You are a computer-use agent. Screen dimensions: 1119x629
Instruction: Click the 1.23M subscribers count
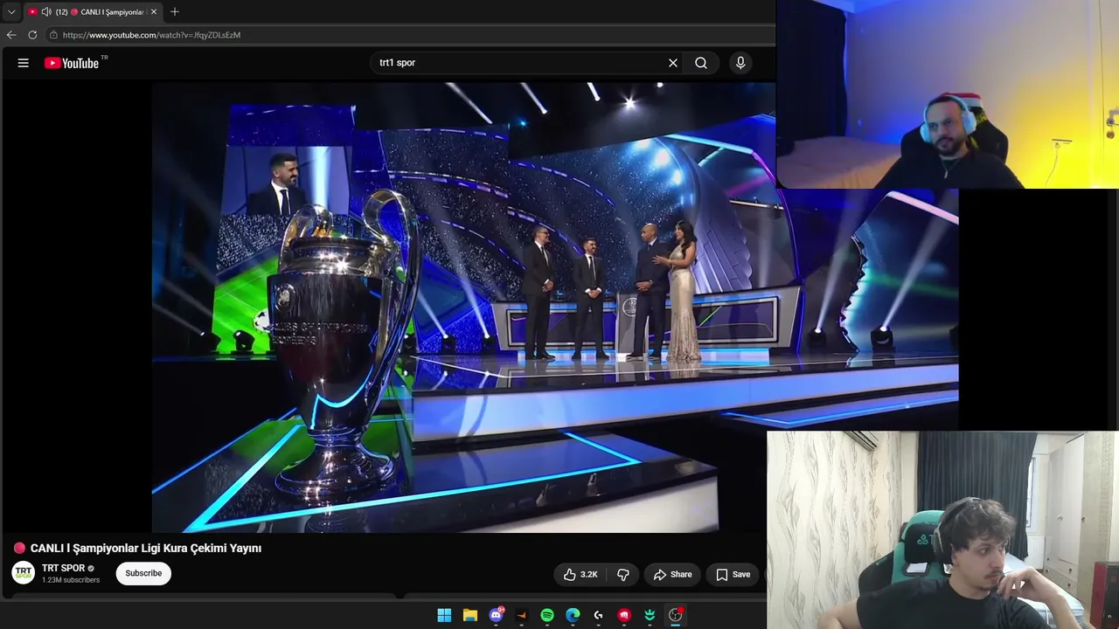[x=71, y=580]
